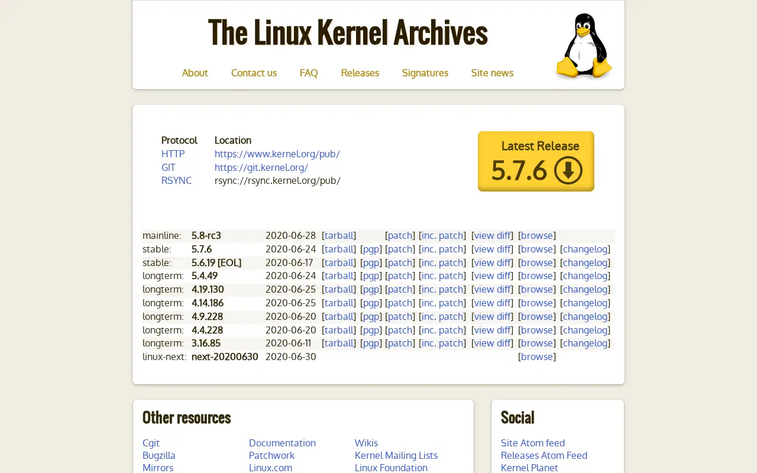The height and width of the screenshot is (473, 757).
Task: View changelog for longterm 4.19.130
Action: coord(585,289)
